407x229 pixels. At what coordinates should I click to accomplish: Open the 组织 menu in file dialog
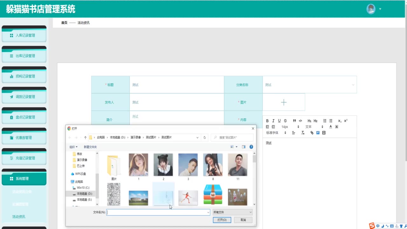pyautogui.click(x=73, y=147)
